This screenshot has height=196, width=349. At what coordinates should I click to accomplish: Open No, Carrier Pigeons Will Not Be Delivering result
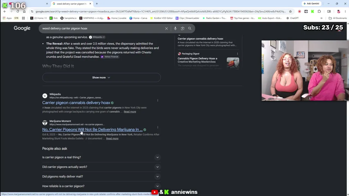[92, 130]
